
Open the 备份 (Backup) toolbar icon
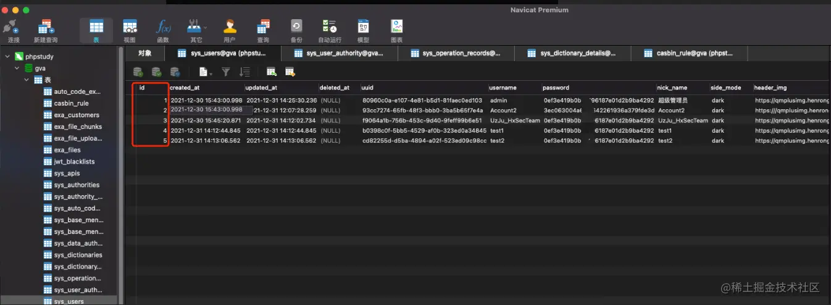click(296, 27)
